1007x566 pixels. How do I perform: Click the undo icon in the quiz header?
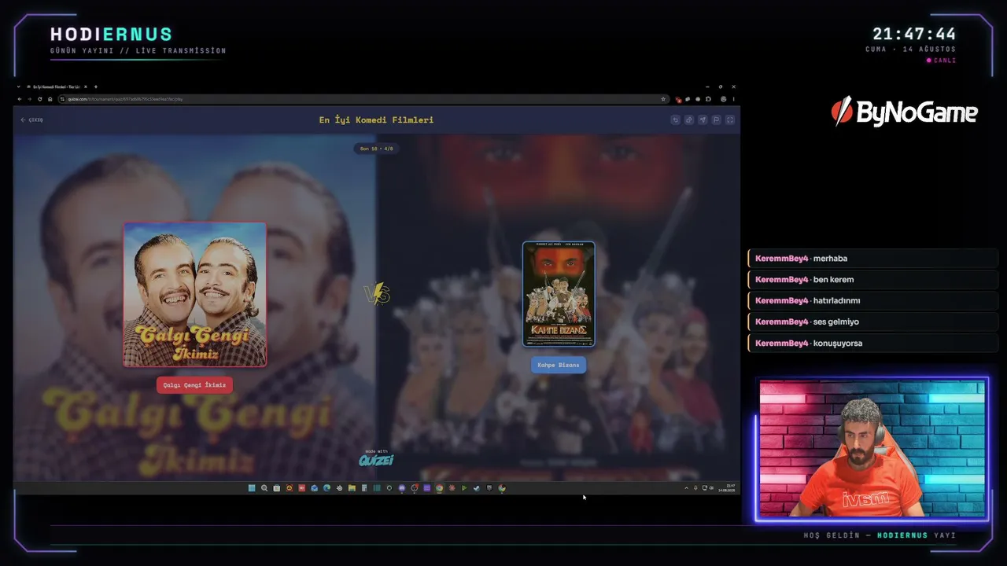(x=675, y=120)
